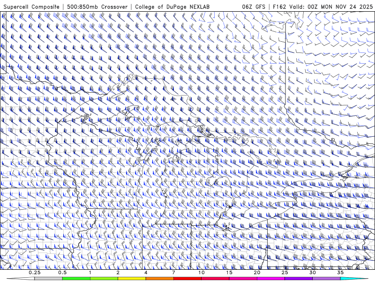Image resolution: width=375 pixels, height=281 pixels.
Task: Select the bright green color bar segment
Action: [76, 279]
